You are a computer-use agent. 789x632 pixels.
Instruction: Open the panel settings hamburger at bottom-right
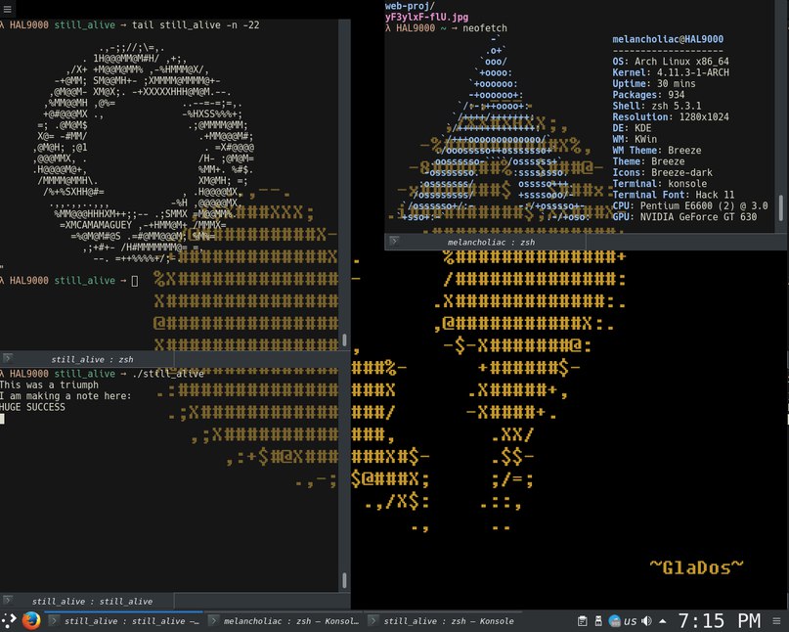click(777, 621)
